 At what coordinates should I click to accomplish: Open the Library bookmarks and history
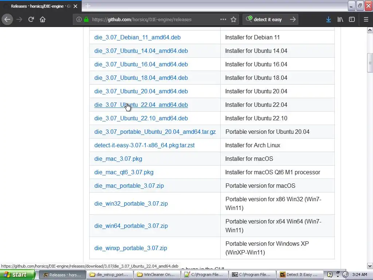pos(340,20)
